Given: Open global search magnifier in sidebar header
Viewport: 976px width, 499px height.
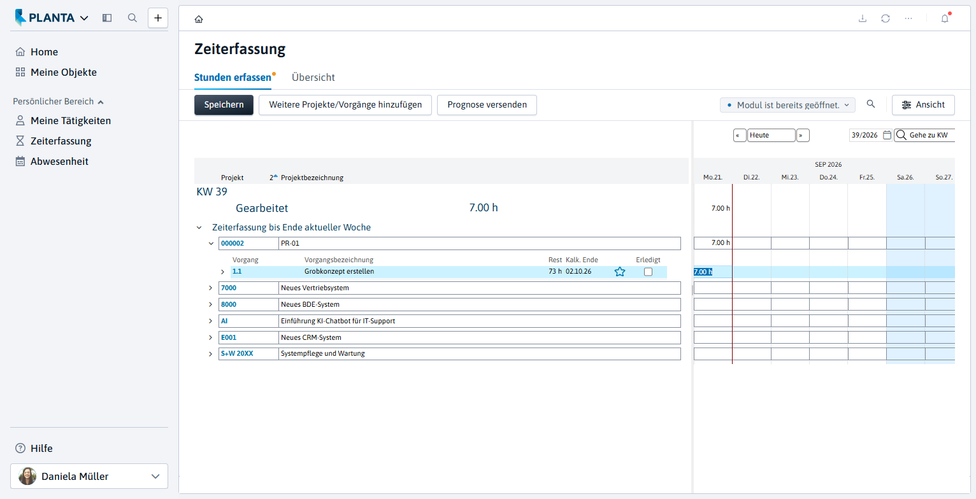Looking at the screenshot, I should pos(133,18).
